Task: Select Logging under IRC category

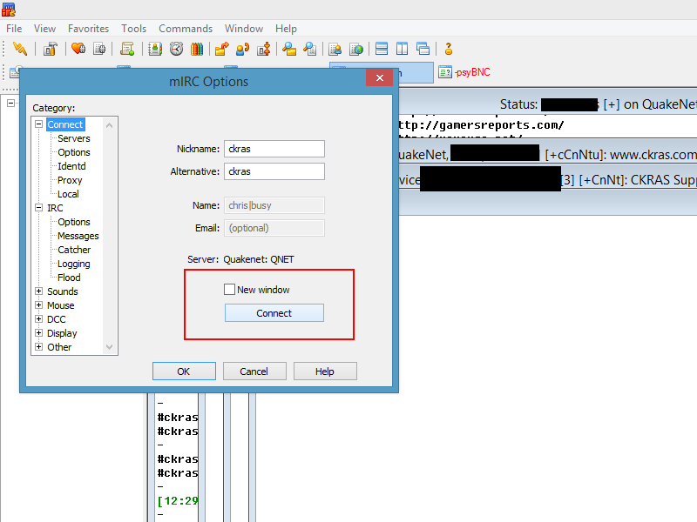Action: (74, 264)
